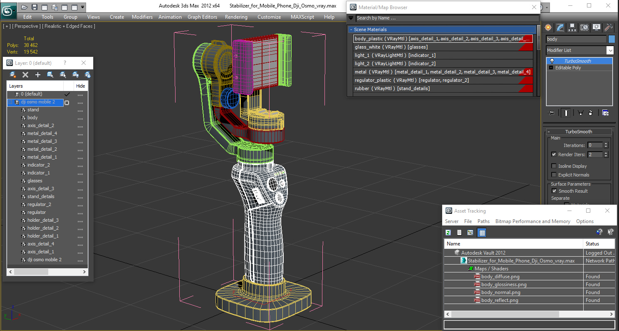The image size is (619, 331).
Task: Click Remove Modifier trash icon
Action: coord(591,113)
